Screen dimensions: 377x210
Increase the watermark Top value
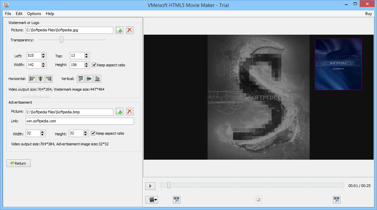click(x=86, y=54)
